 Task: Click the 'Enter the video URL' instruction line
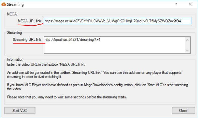[46, 65]
